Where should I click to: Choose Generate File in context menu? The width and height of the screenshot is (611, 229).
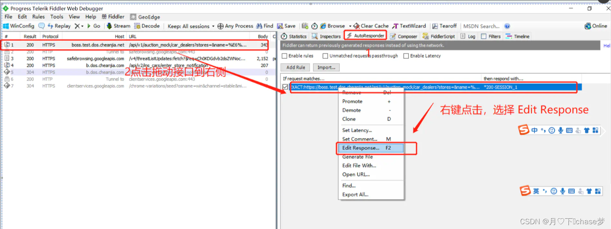click(x=370, y=157)
